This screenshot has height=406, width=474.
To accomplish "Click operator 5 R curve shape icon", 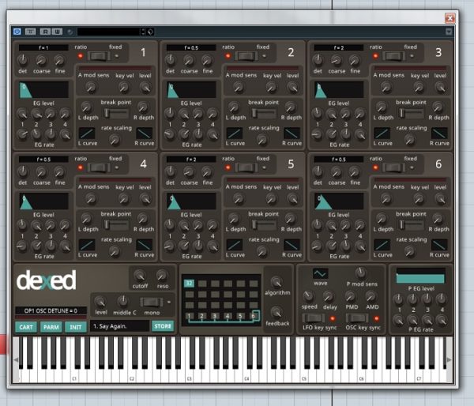I will 292,245.
